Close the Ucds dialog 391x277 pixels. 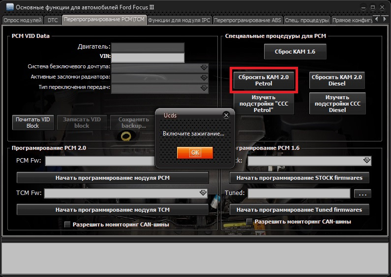click(226, 115)
